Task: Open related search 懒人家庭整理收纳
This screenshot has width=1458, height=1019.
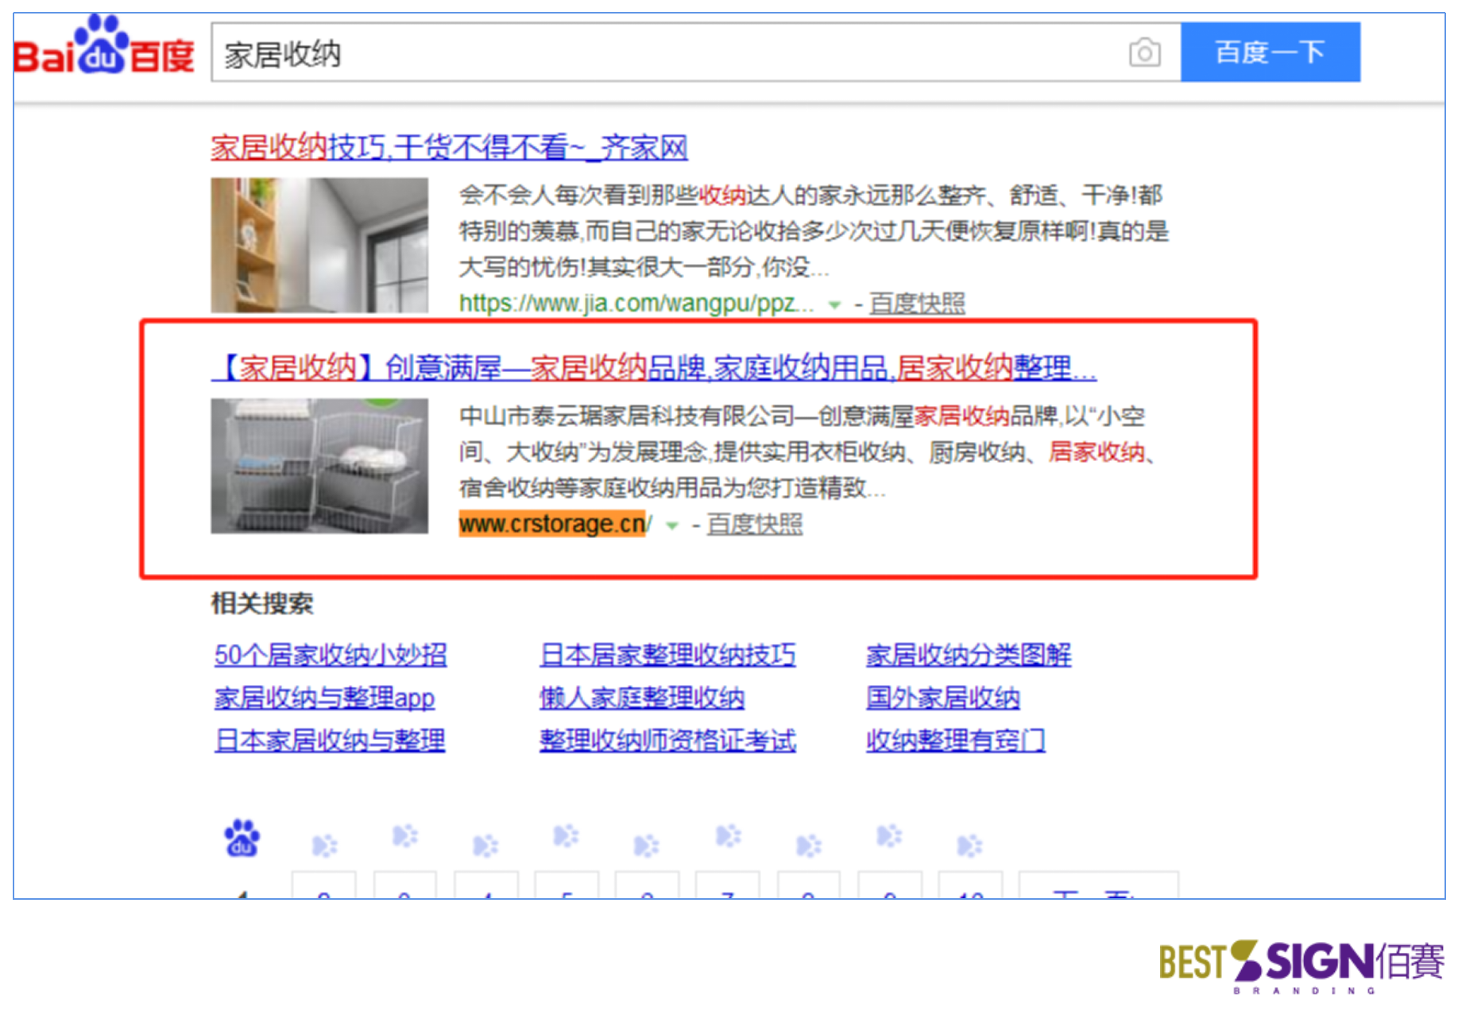Action: [x=642, y=698]
